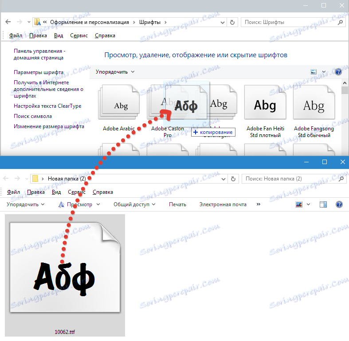Open Настройка текста ClearType link

pyautogui.click(x=47, y=106)
